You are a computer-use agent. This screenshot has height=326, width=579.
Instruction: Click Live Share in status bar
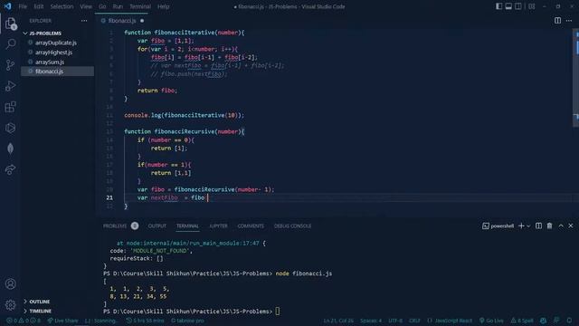pos(62,321)
